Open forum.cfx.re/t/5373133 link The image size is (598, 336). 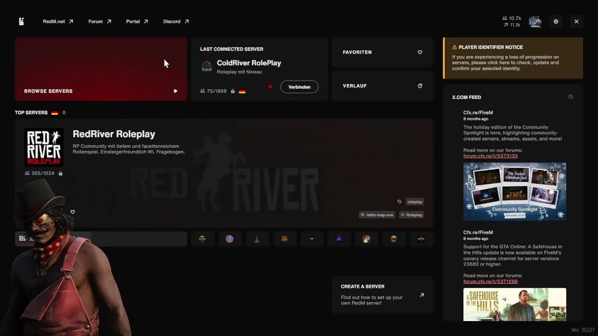point(491,156)
